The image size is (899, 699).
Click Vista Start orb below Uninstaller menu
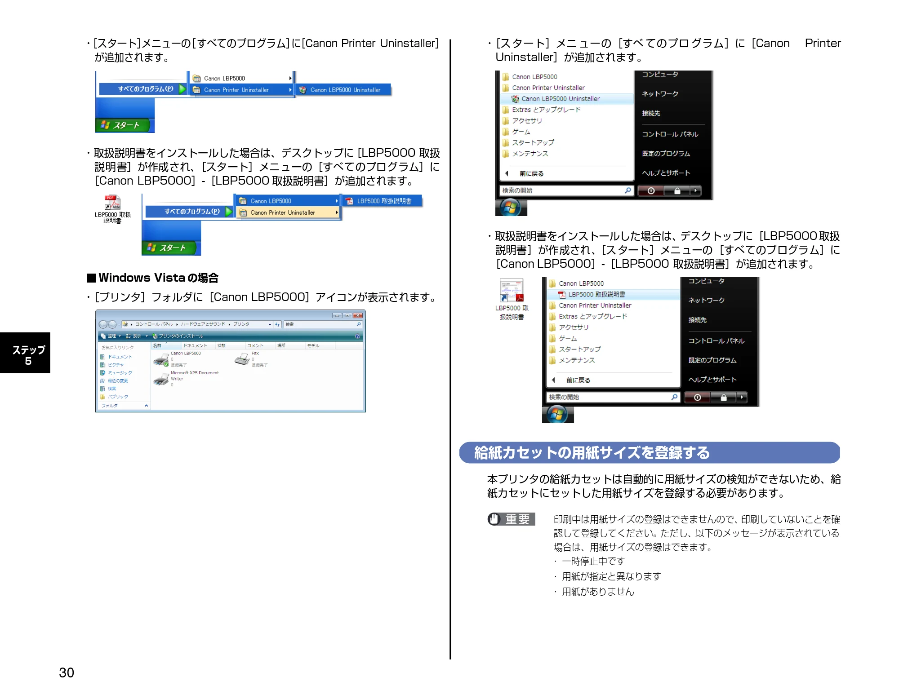tap(510, 208)
